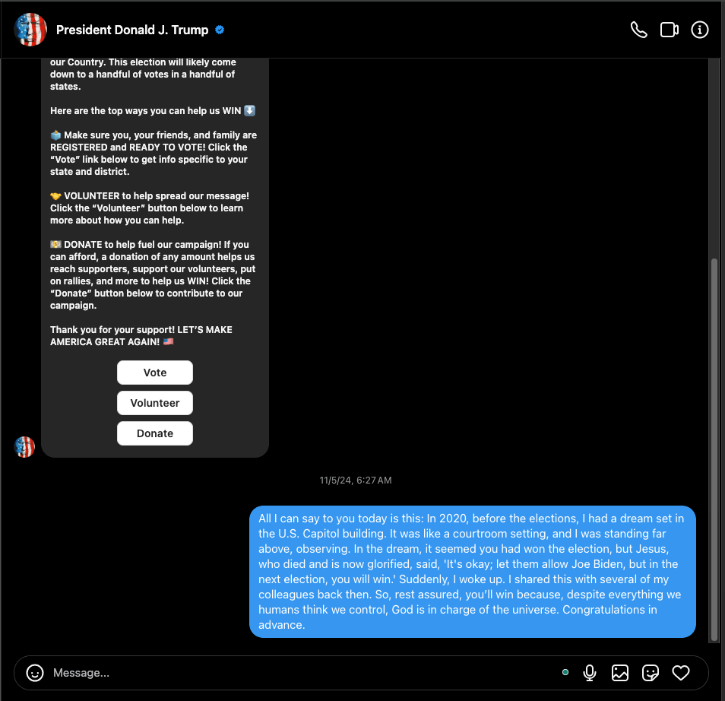Open the profile picture in the header

(30, 30)
